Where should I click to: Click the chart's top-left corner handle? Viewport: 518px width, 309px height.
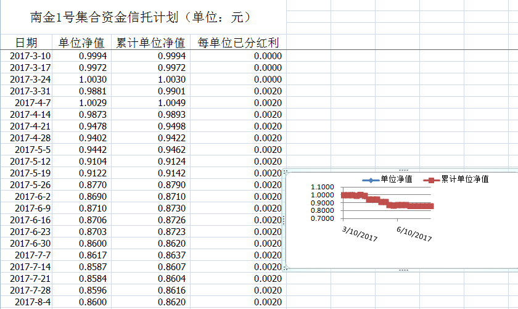285,171
